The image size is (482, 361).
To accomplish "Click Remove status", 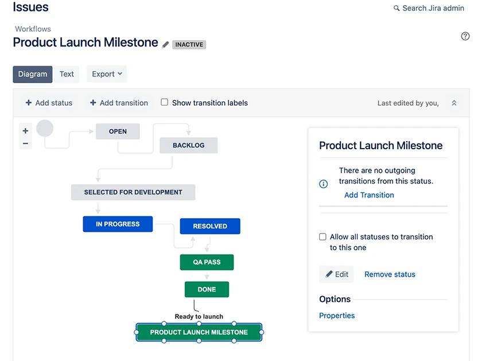I will (x=390, y=274).
